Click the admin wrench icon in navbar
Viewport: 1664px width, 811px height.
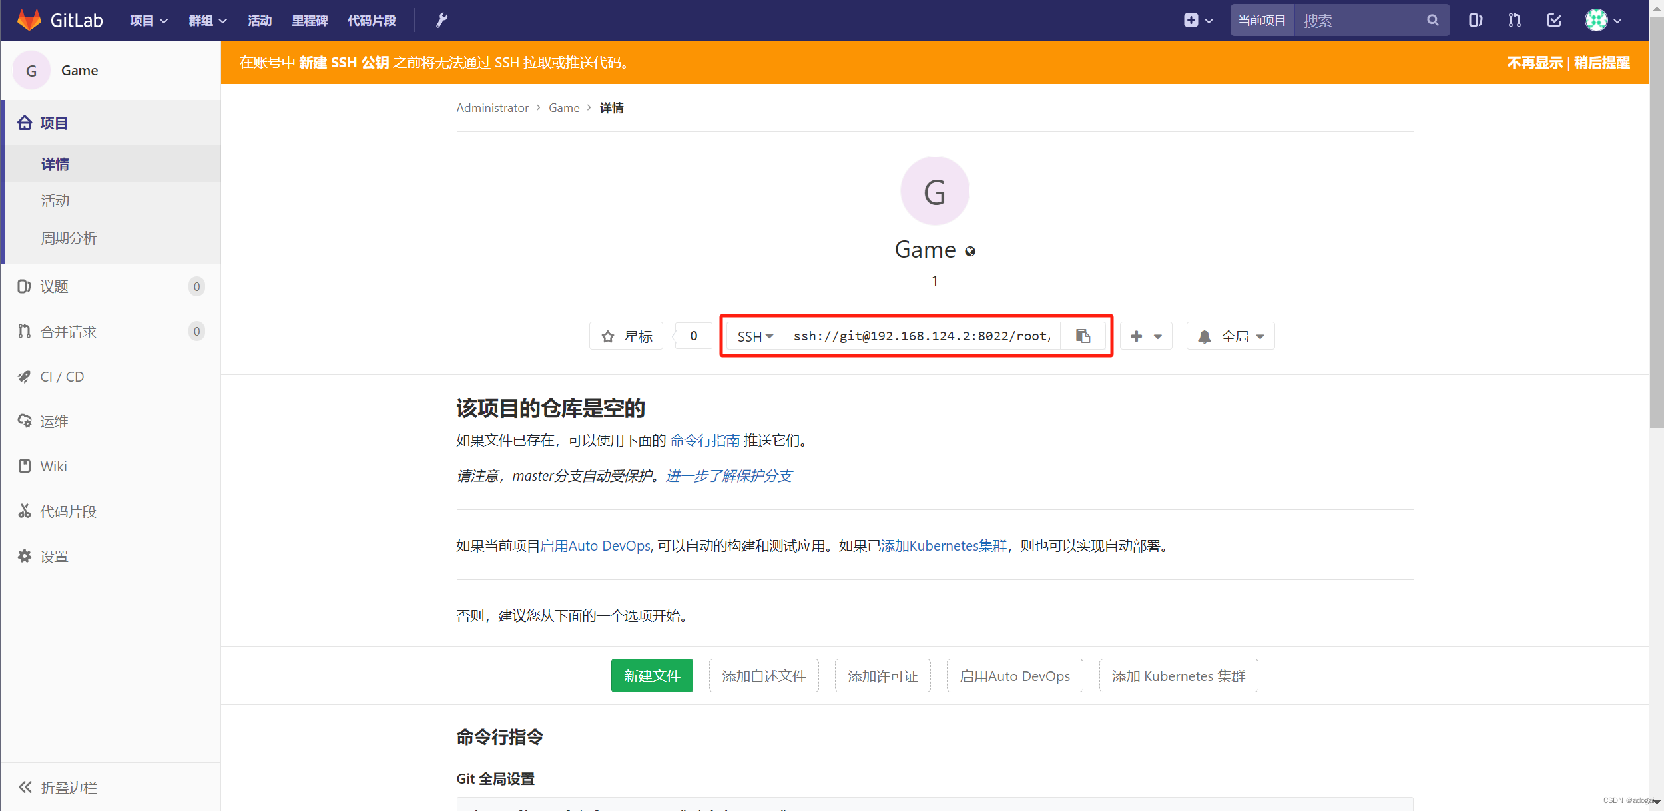[x=441, y=21]
